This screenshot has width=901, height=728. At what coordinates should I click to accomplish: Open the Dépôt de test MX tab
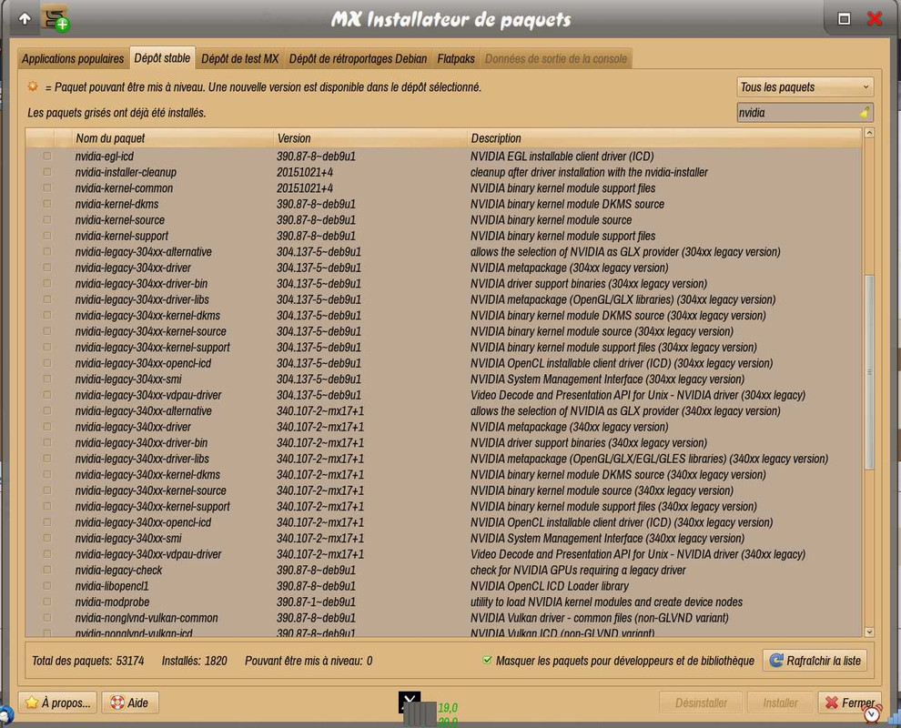(x=239, y=58)
